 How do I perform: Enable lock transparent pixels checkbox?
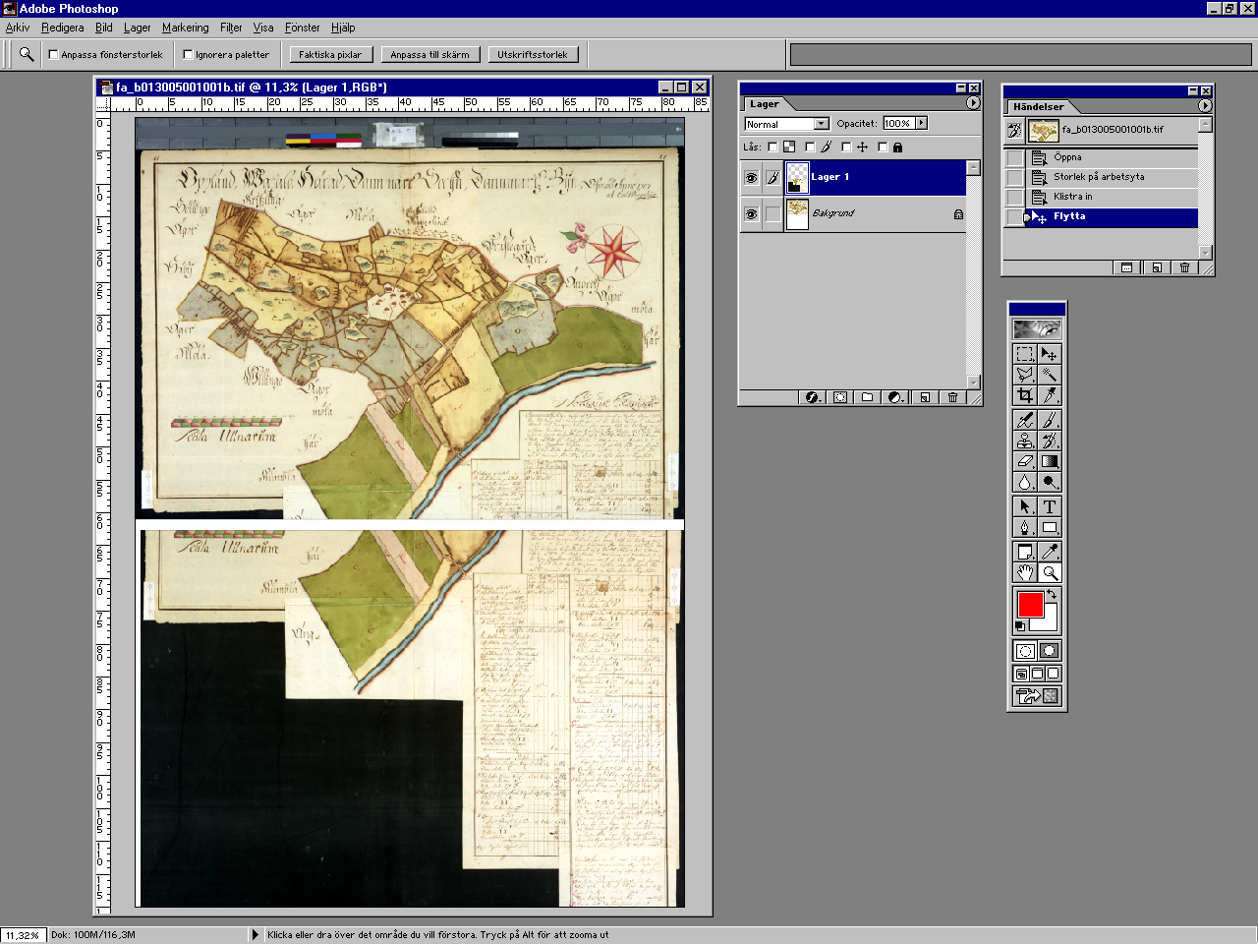[x=772, y=147]
